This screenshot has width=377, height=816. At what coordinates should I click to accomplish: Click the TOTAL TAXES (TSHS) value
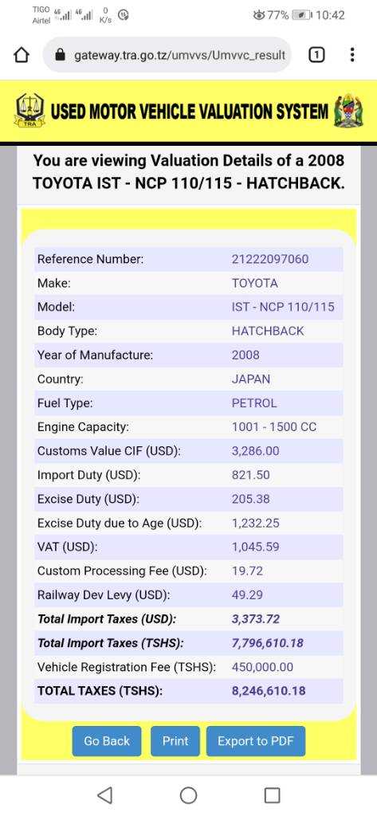[x=269, y=691]
